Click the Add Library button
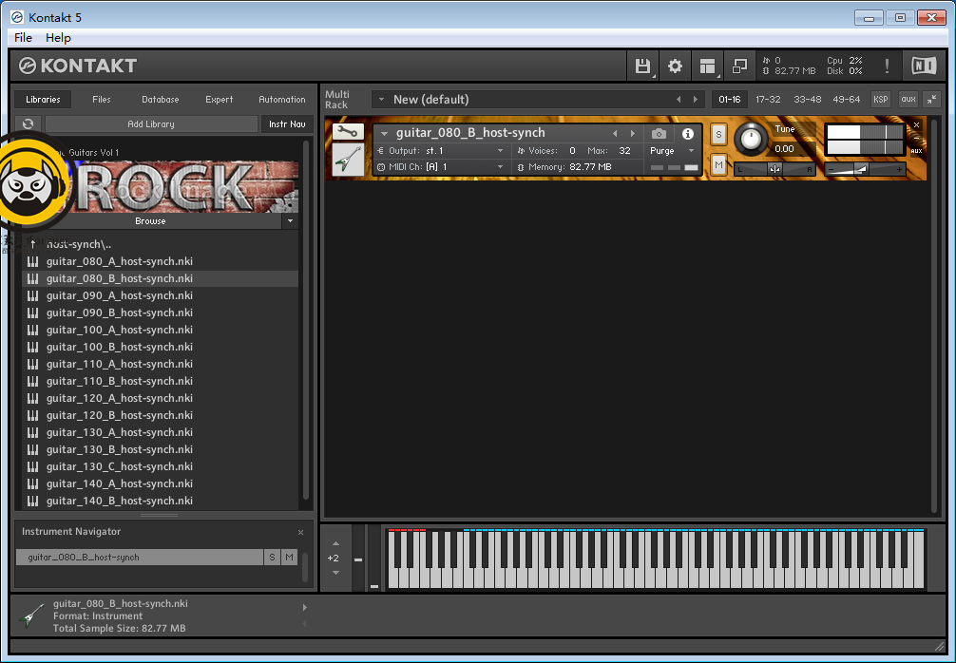Image resolution: width=956 pixels, height=663 pixels. pos(151,123)
